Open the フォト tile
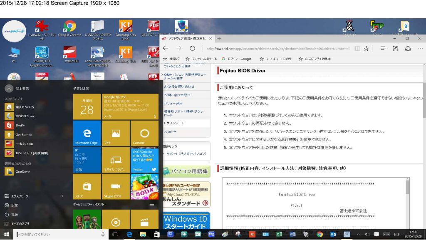Screen dimensions: 426x240 pos(116,133)
